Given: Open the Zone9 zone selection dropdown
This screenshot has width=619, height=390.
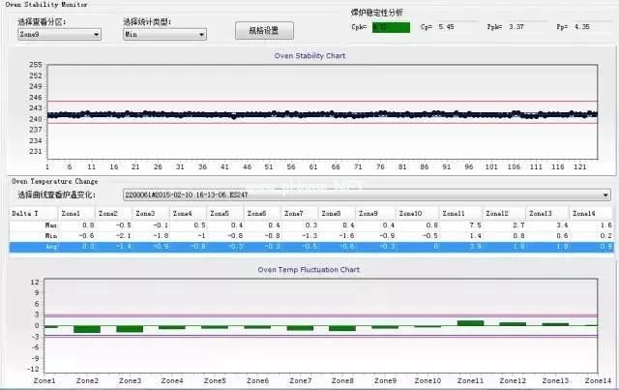Looking at the screenshot, I should pos(59,35).
